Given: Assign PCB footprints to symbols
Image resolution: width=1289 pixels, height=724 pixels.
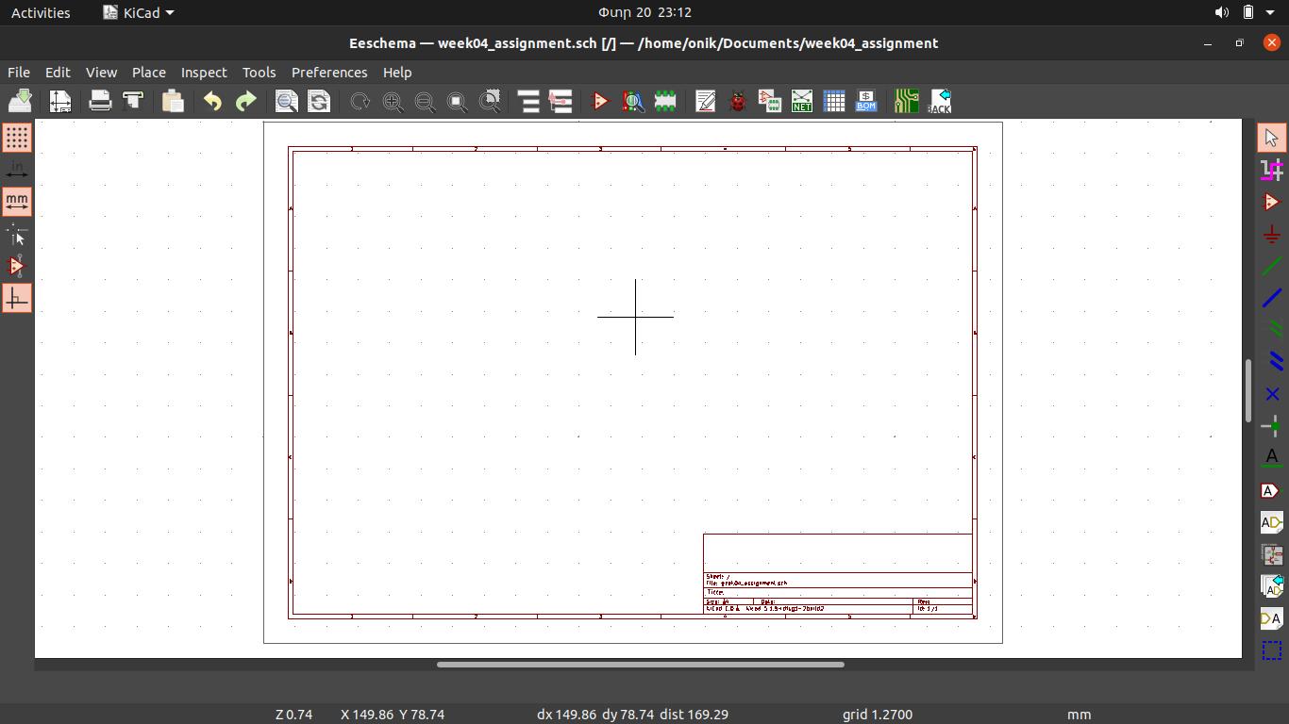Looking at the screenshot, I should tap(770, 101).
